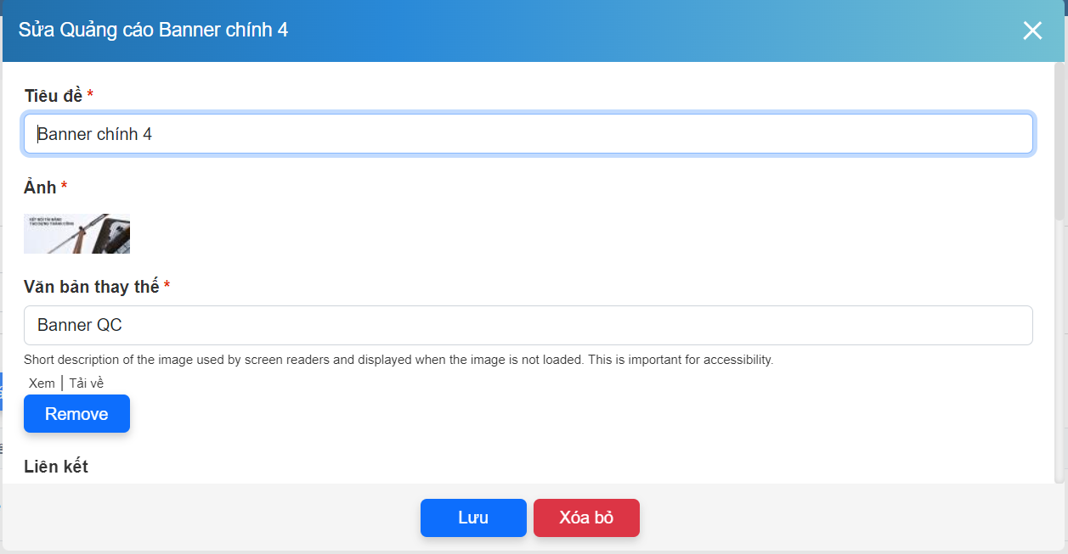
Task: Click the Xem link
Action: point(42,383)
